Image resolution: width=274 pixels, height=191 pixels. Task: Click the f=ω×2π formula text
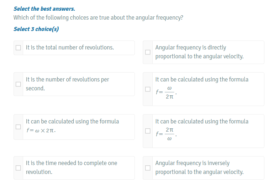[41, 131]
